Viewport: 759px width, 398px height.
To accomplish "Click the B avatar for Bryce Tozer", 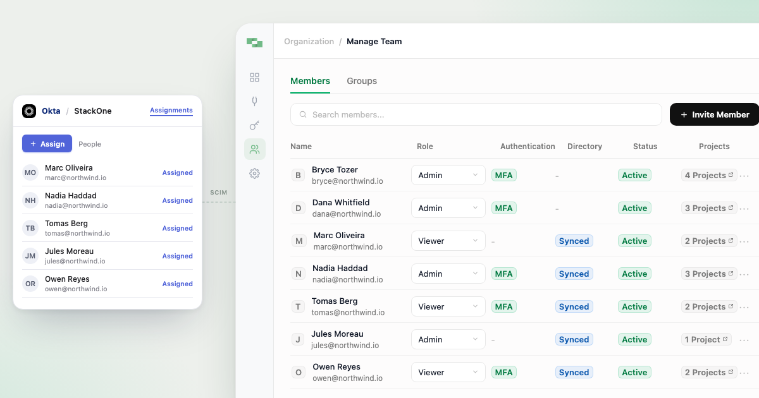I will coord(298,176).
